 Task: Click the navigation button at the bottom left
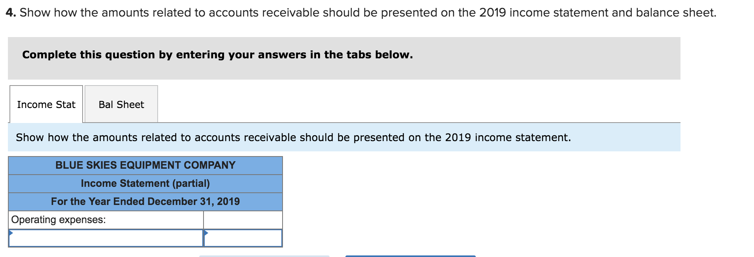(265, 255)
